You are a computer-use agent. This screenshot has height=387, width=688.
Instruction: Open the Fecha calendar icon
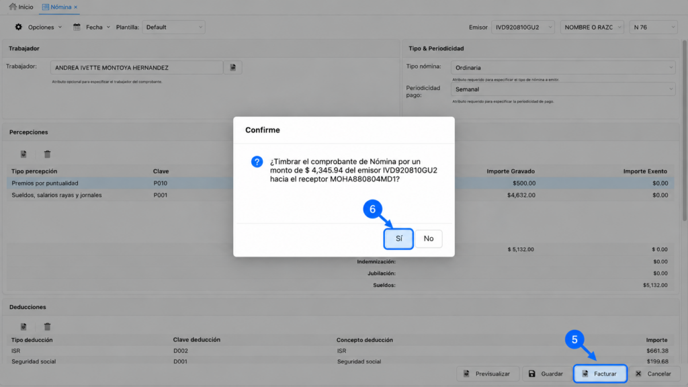click(77, 27)
